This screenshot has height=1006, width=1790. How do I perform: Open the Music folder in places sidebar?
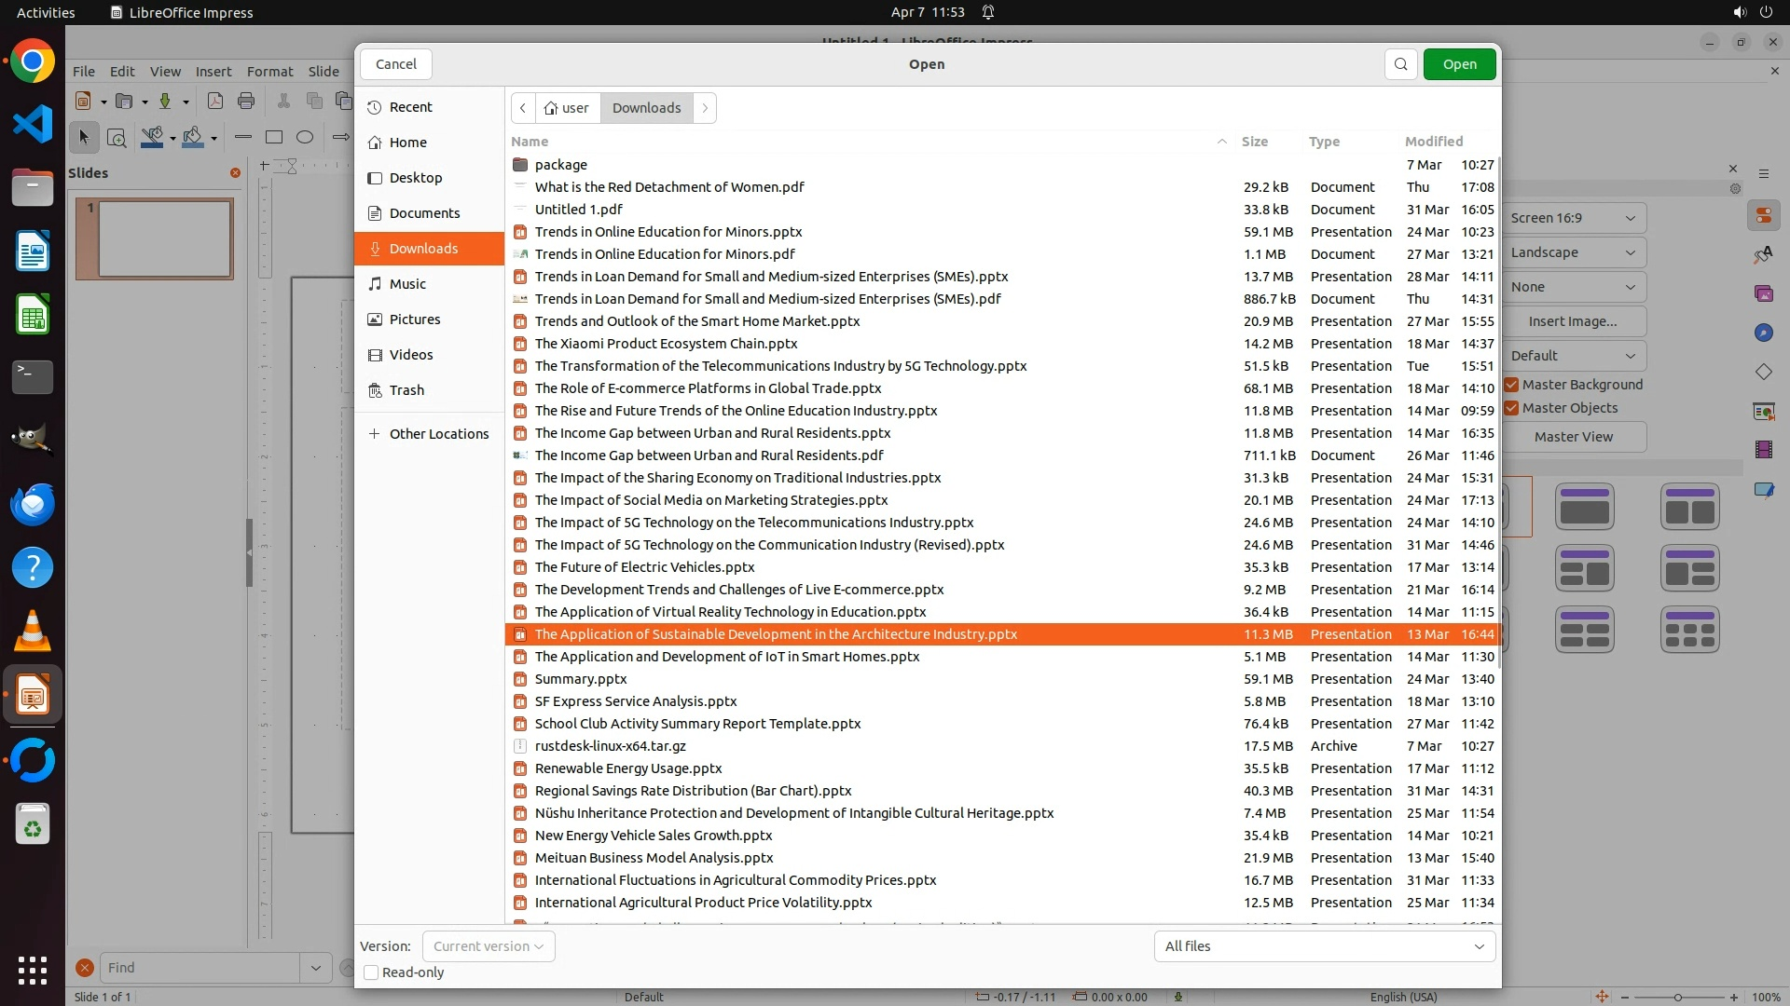(407, 284)
